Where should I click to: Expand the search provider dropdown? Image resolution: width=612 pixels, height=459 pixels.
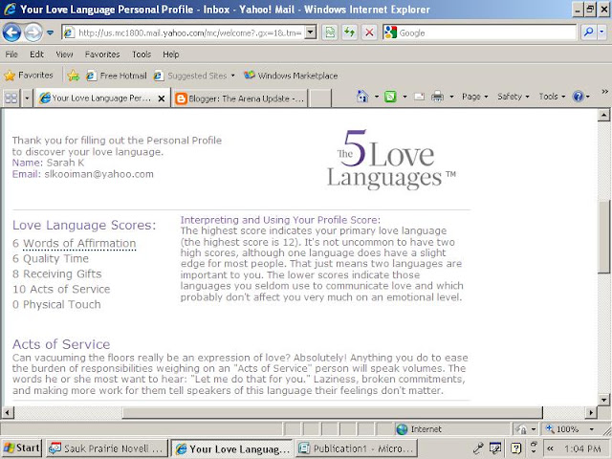click(602, 33)
